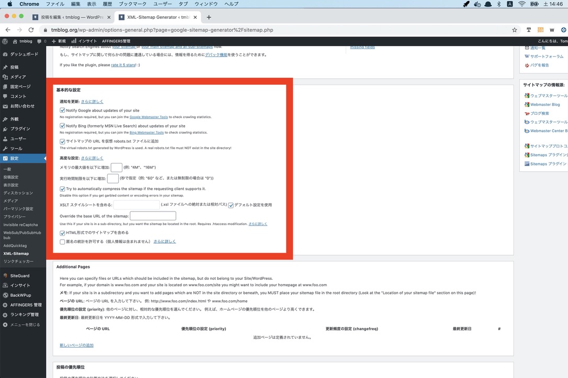568x378 pixels.
Task: Visit site via tmblog home icon
Action: (22, 41)
